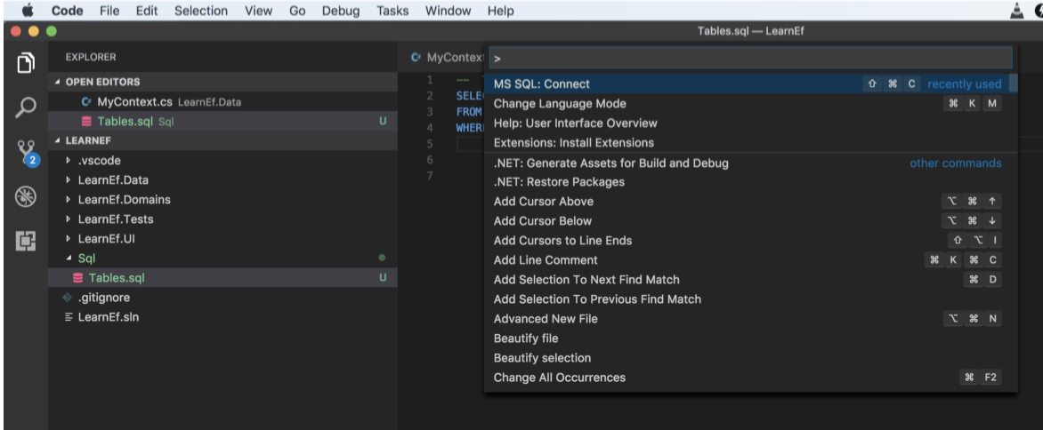Click the C# file icon beside MyContext.cs
1043x430 pixels.
pos(85,102)
